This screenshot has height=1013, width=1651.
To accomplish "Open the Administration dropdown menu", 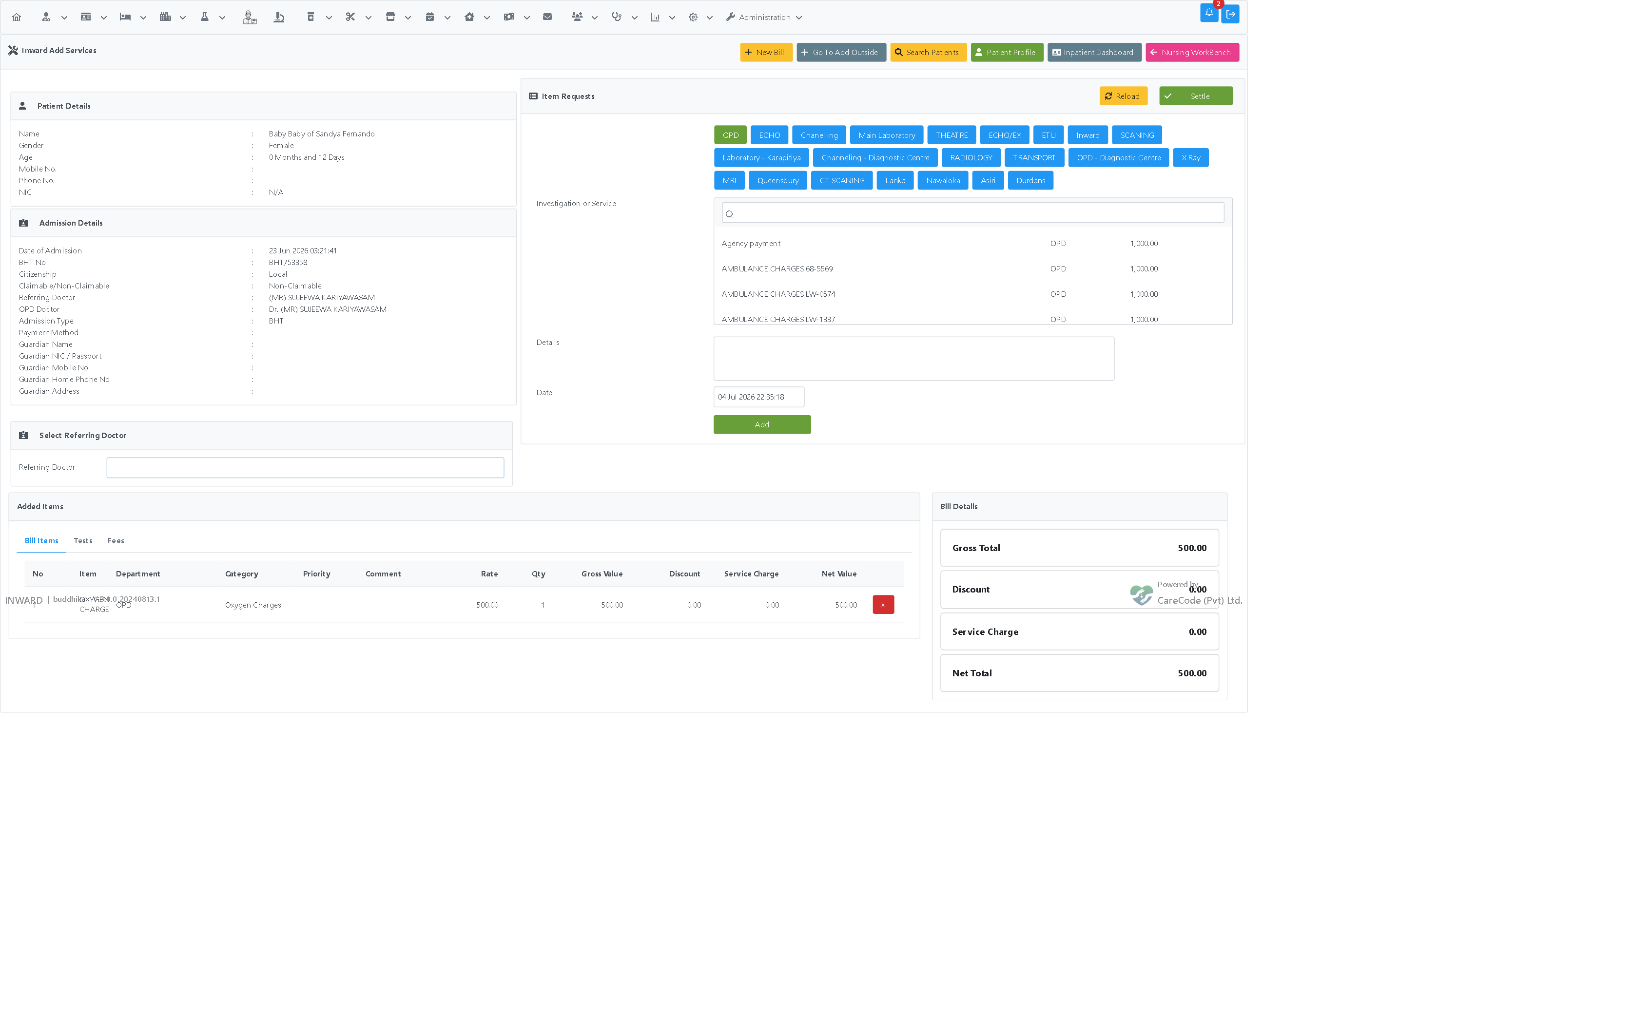I will [x=764, y=18].
